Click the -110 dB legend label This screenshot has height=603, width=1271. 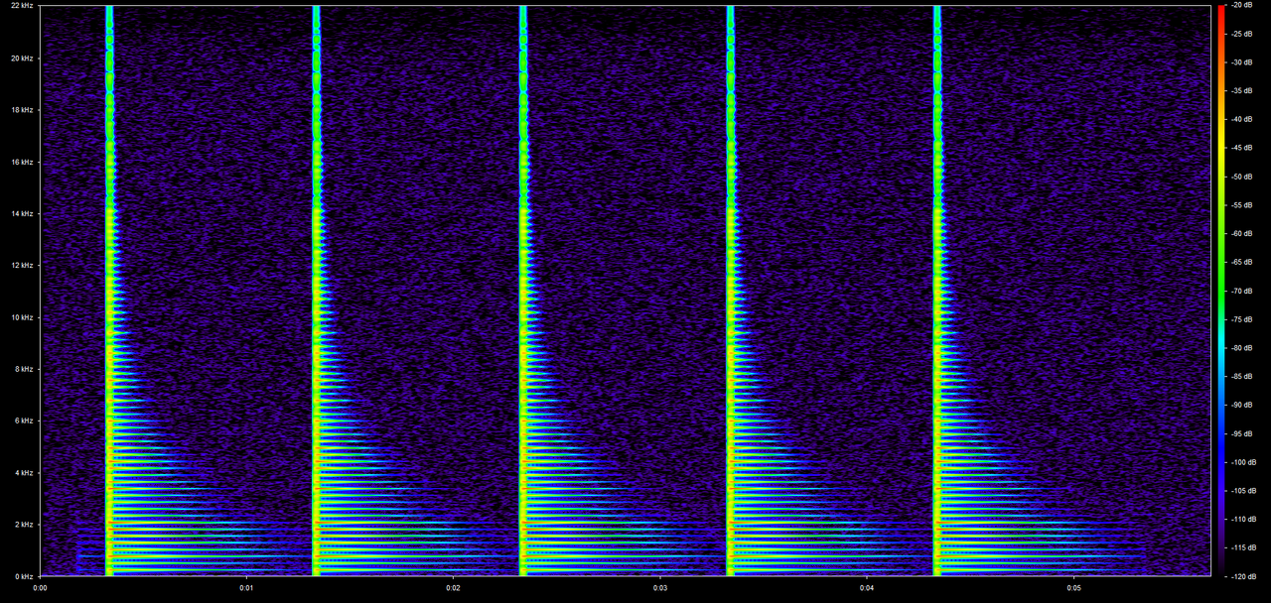[1244, 519]
